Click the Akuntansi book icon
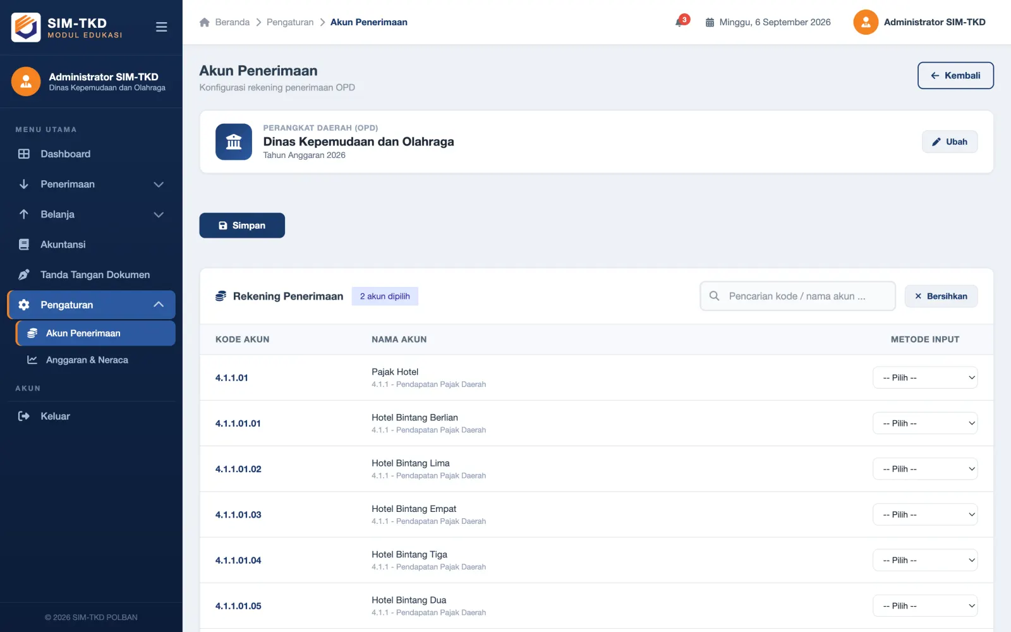The image size is (1011, 632). pyautogui.click(x=24, y=245)
